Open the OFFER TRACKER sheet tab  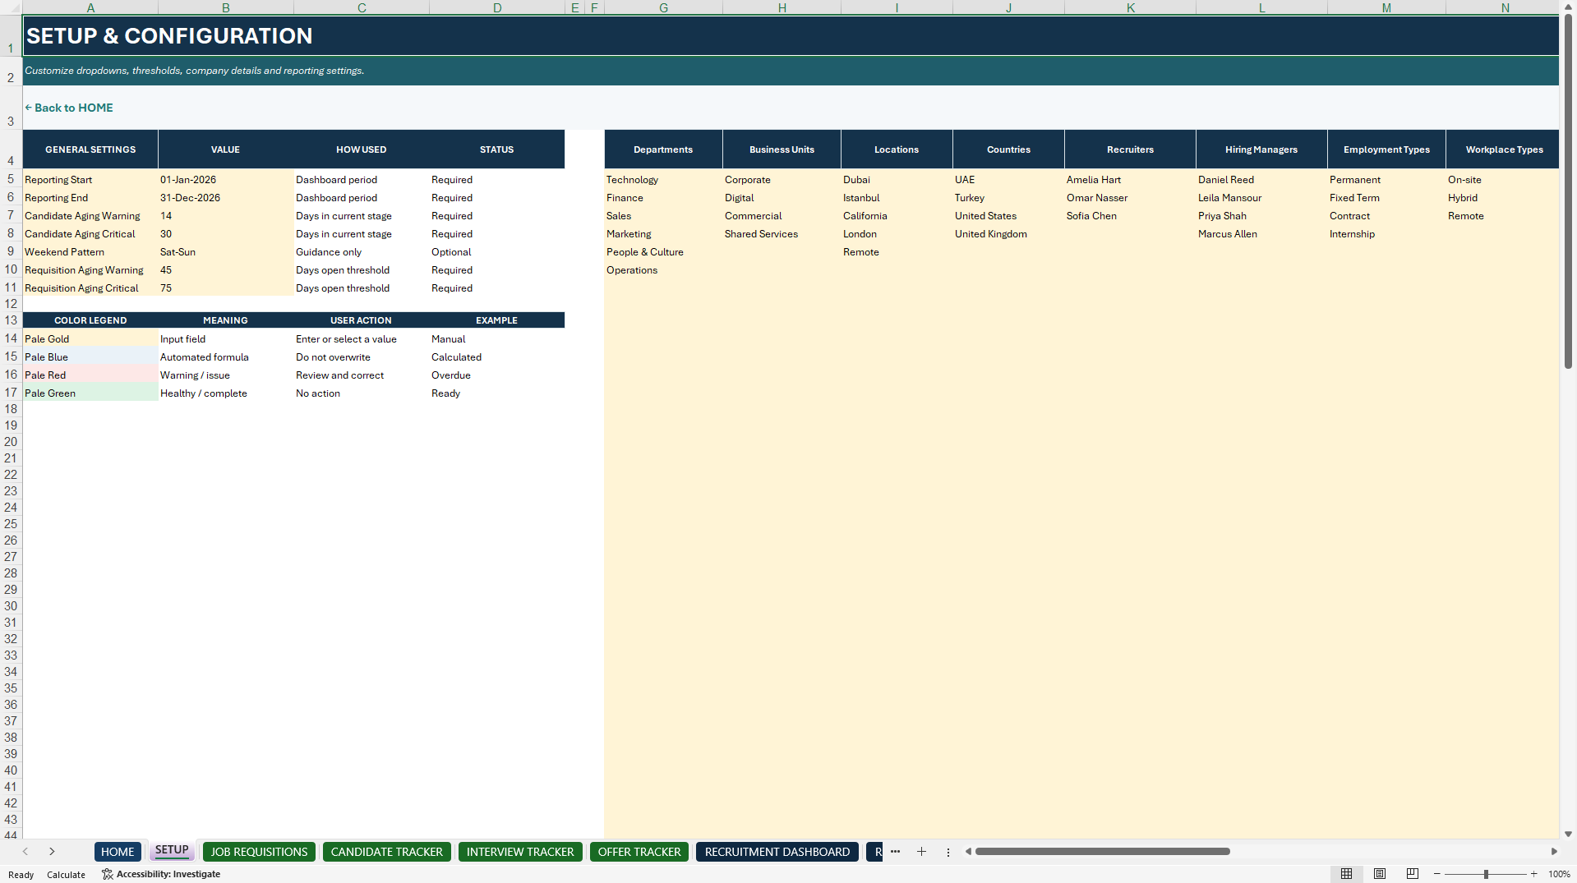coord(639,852)
